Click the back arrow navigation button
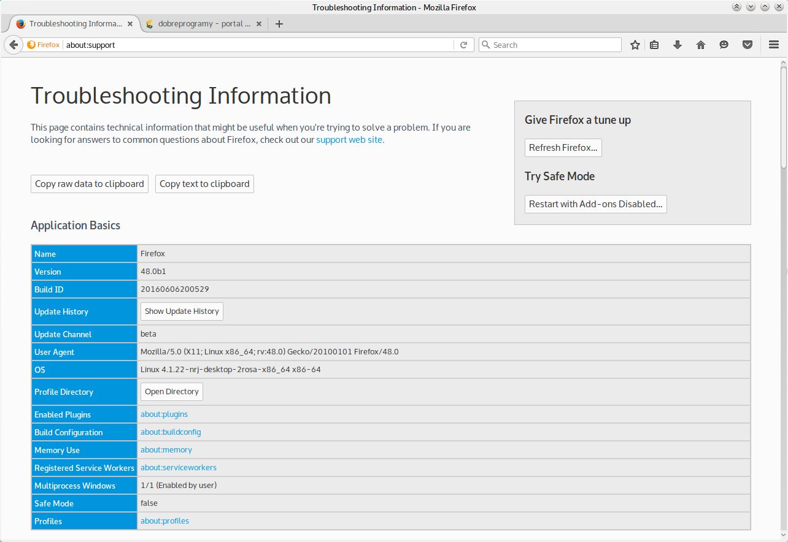The image size is (788, 542). (x=14, y=45)
